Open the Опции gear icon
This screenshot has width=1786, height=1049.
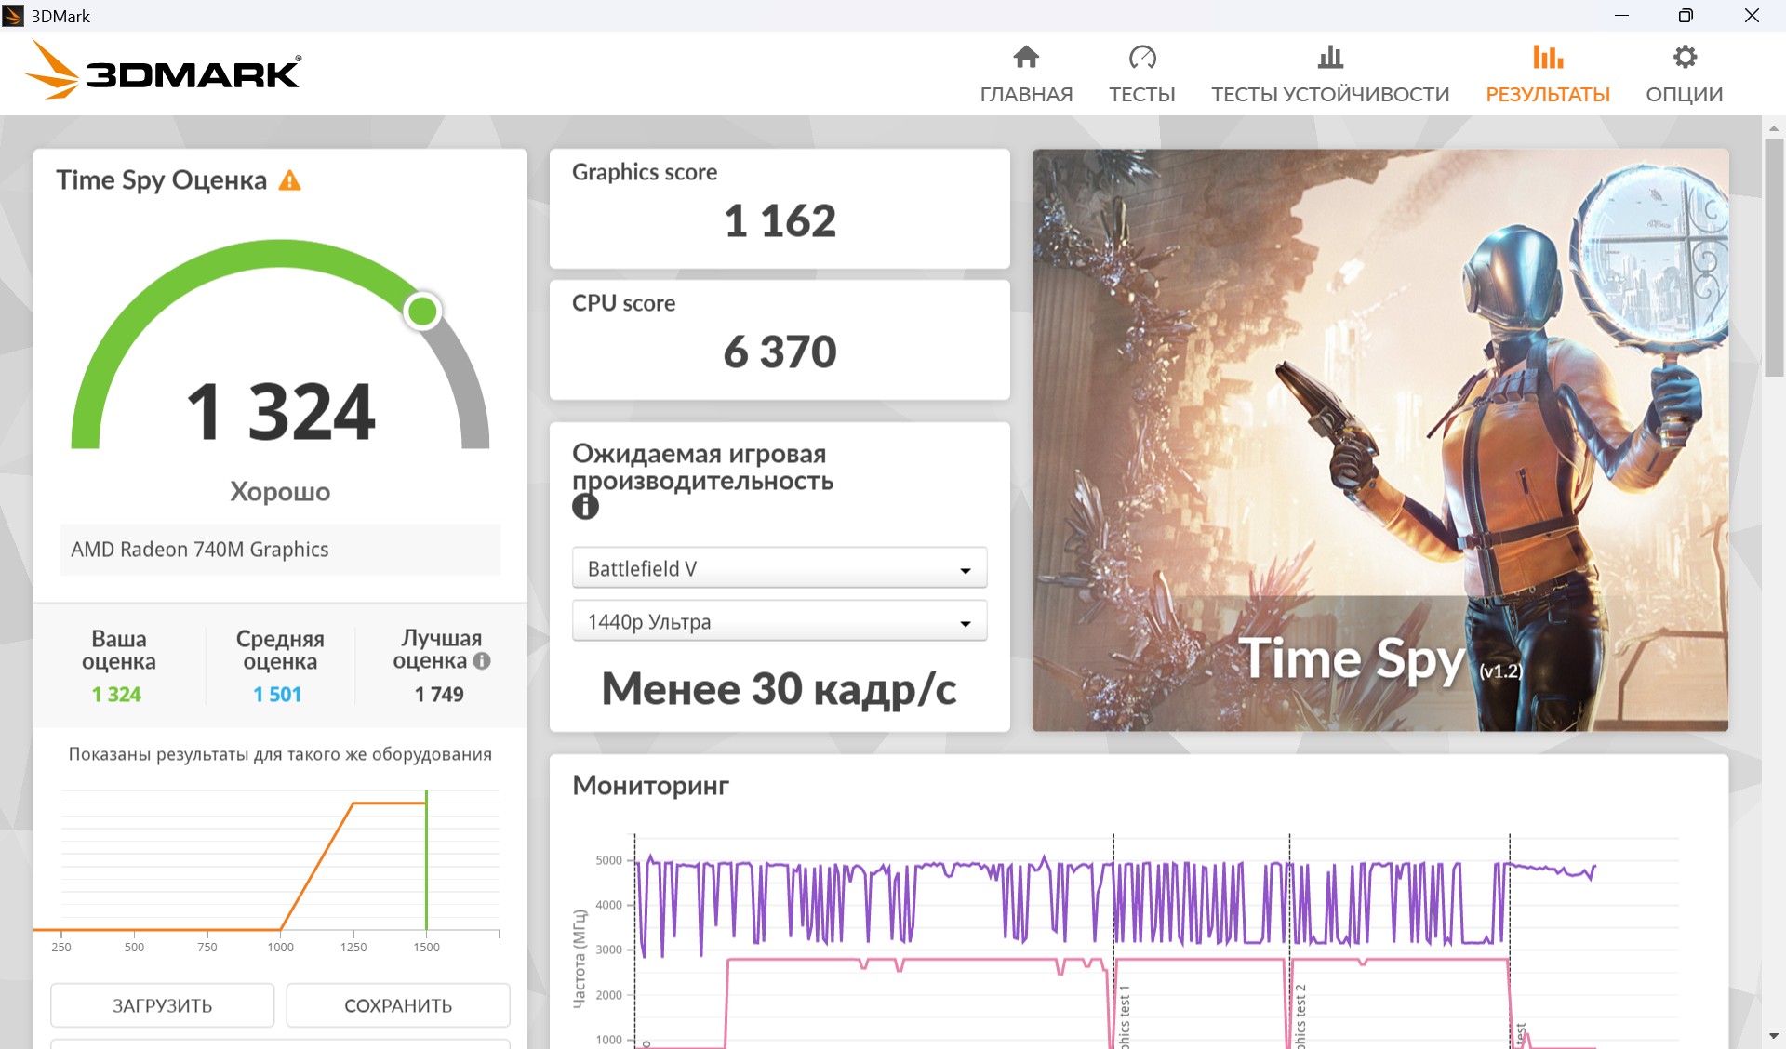[x=1685, y=58]
